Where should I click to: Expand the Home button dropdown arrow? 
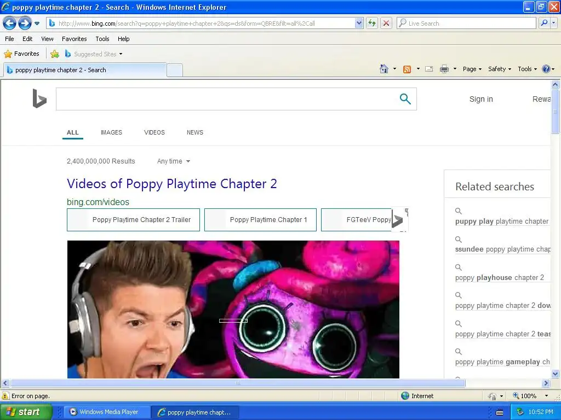point(394,69)
